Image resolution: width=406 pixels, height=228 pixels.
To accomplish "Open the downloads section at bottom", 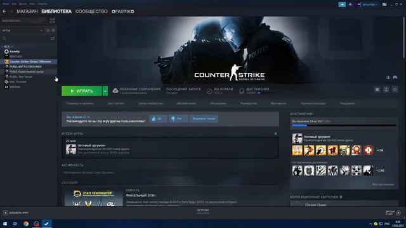I will 203,212.
